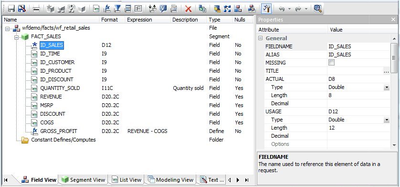The width and height of the screenshot is (400, 187).
Task: Switch to the List View tab
Action: 127,180
